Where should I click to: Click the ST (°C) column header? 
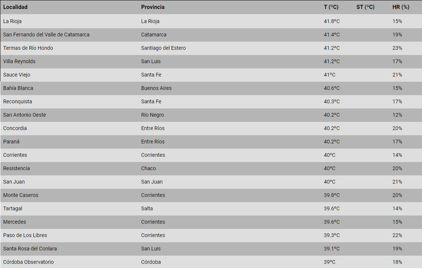pos(365,7)
